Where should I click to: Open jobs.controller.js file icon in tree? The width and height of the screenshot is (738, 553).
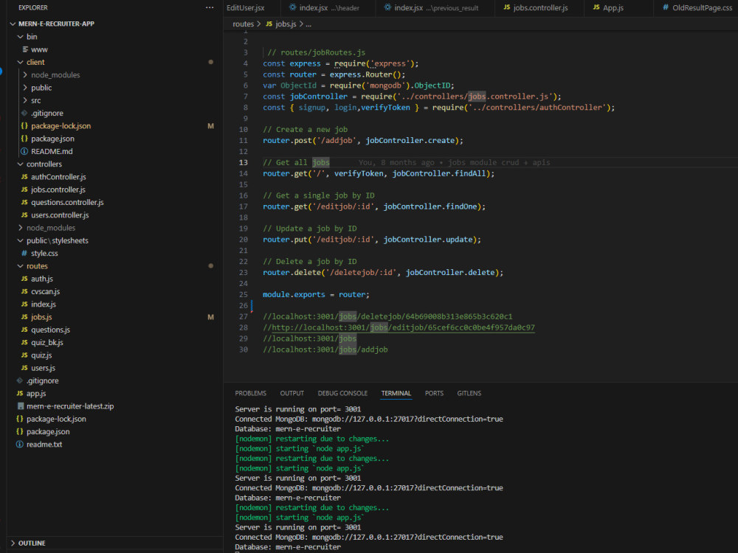click(24, 189)
